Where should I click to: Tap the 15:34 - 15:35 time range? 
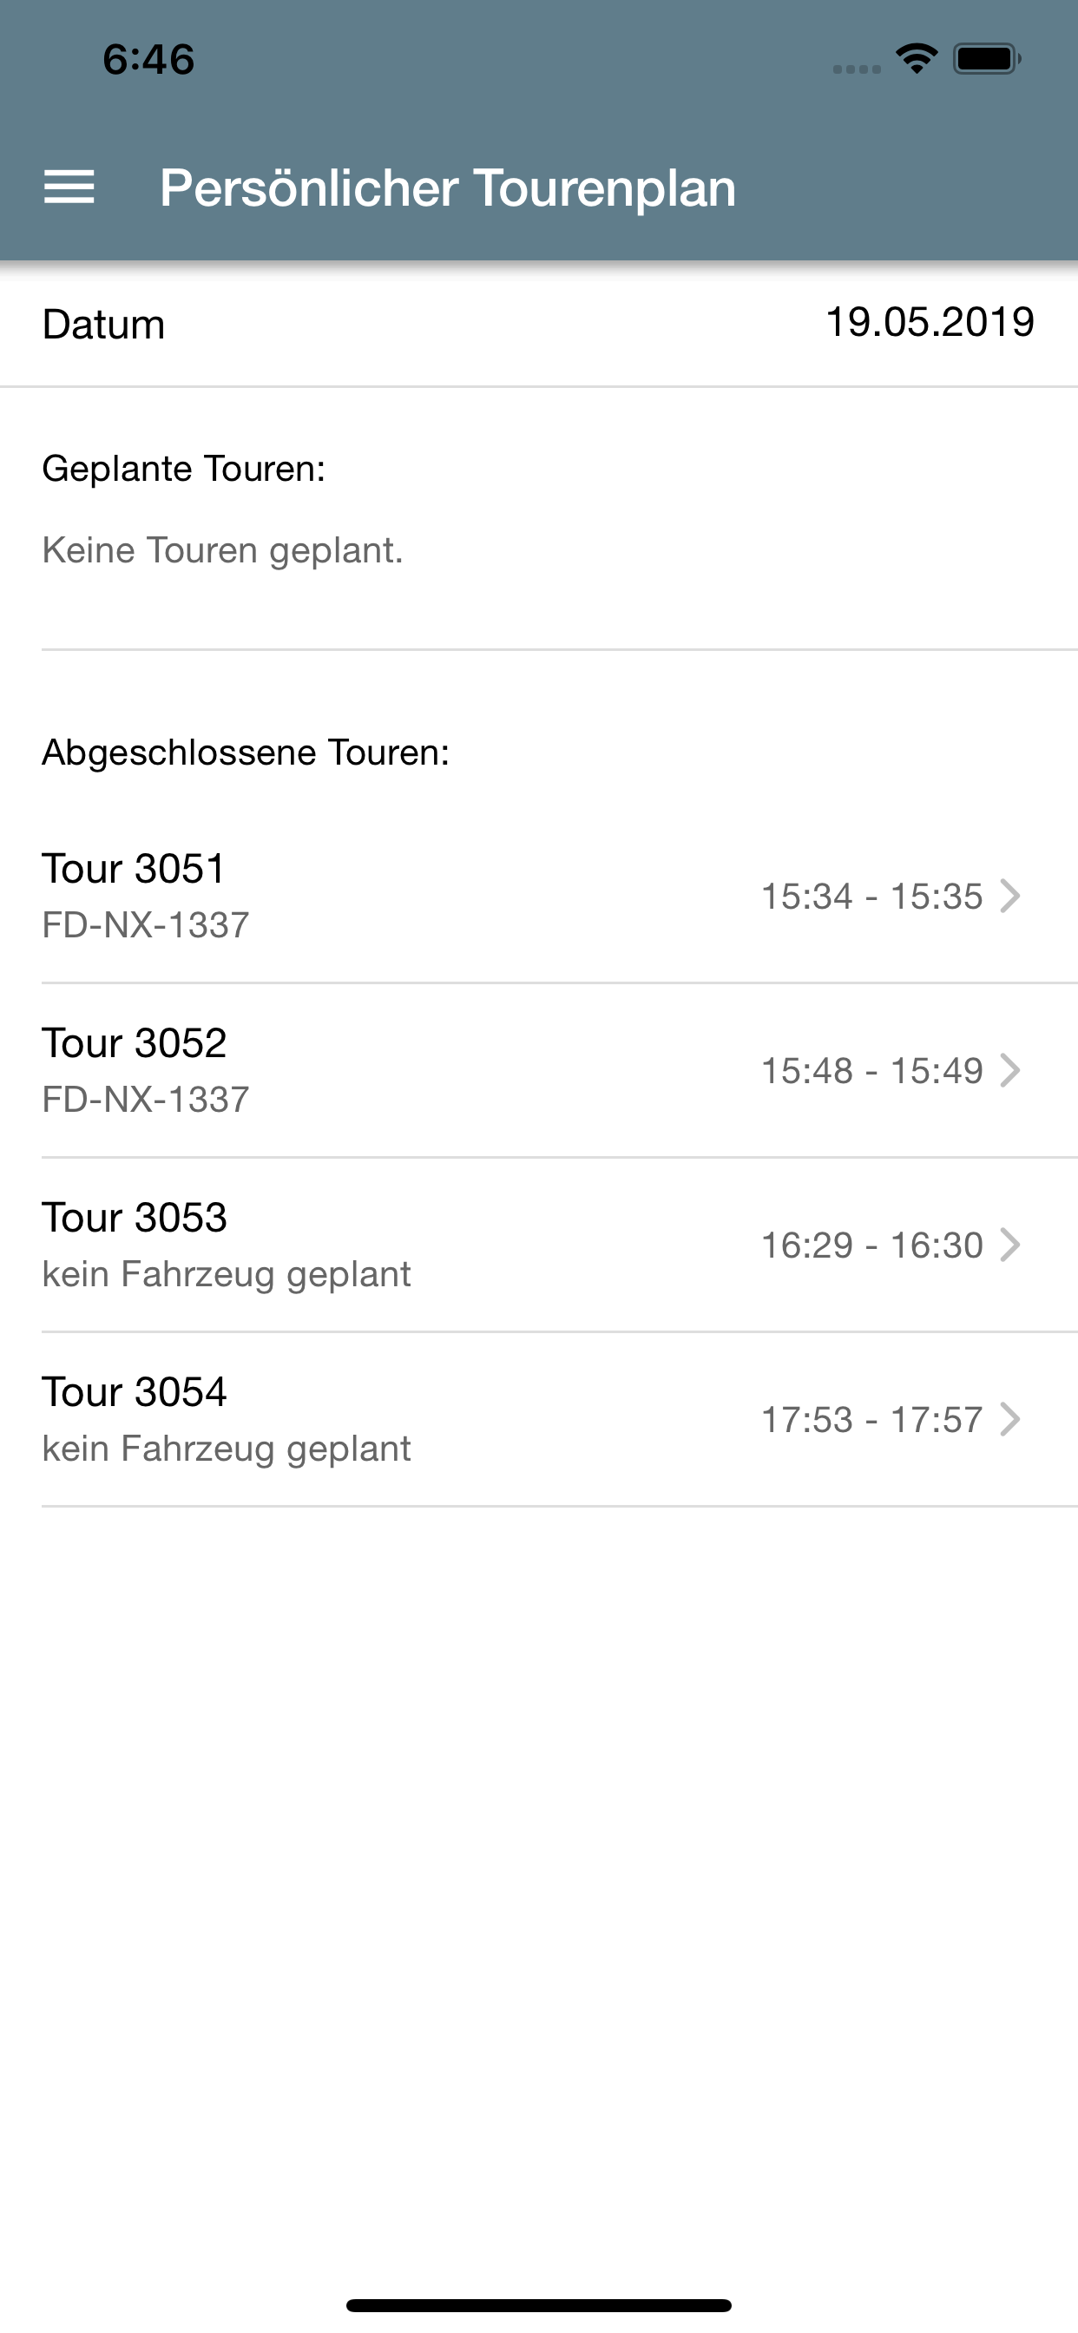[871, 896]
